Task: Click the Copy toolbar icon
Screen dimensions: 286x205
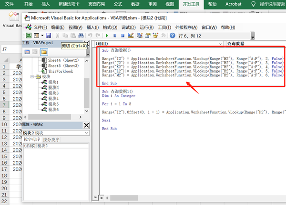Action: [x=65, y=36]
